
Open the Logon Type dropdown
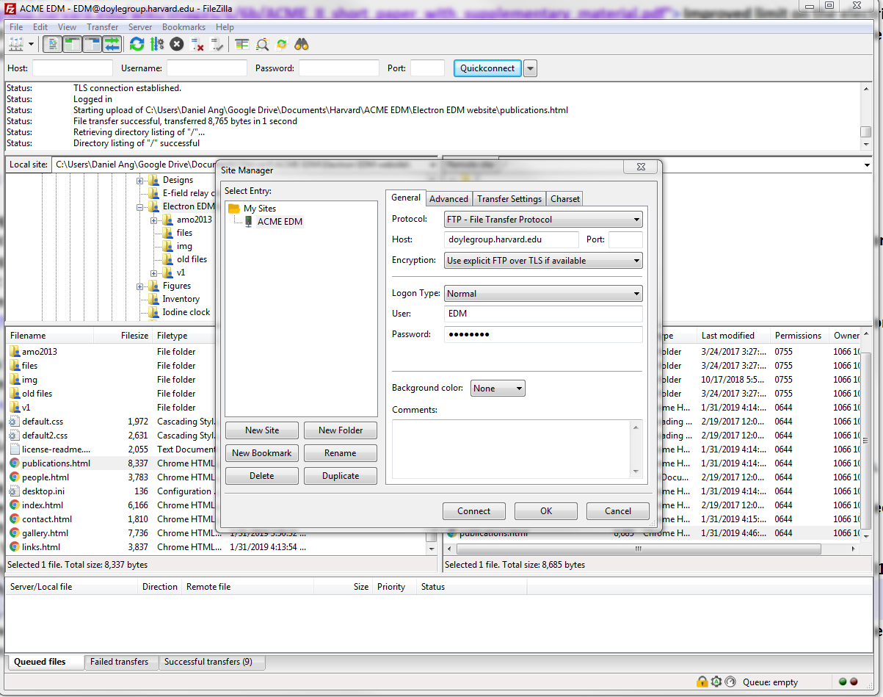point(543,294)
